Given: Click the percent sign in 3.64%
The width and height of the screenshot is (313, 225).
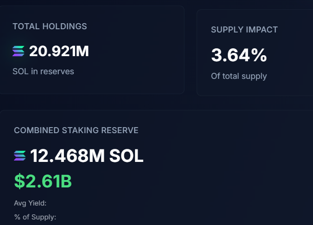Looking at the screenshot, I should 259,55.
